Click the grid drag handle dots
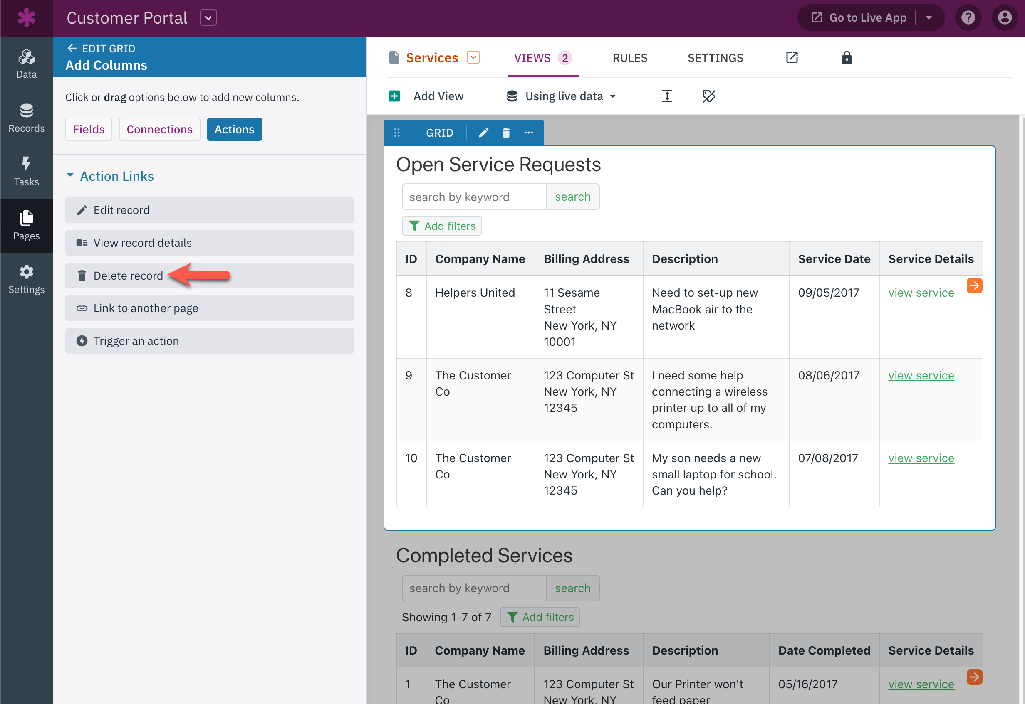Viewport: 1025px width, 704px height. [x=397, y=132]
